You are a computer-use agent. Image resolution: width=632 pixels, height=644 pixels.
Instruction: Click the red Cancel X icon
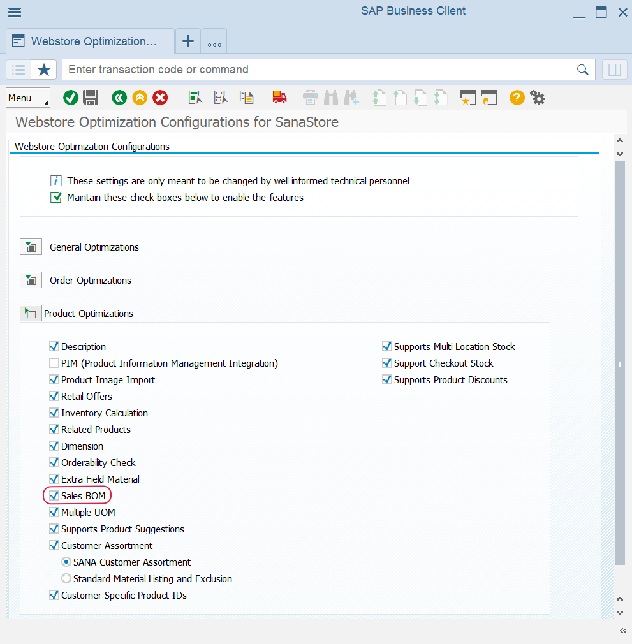coord(160,98)
